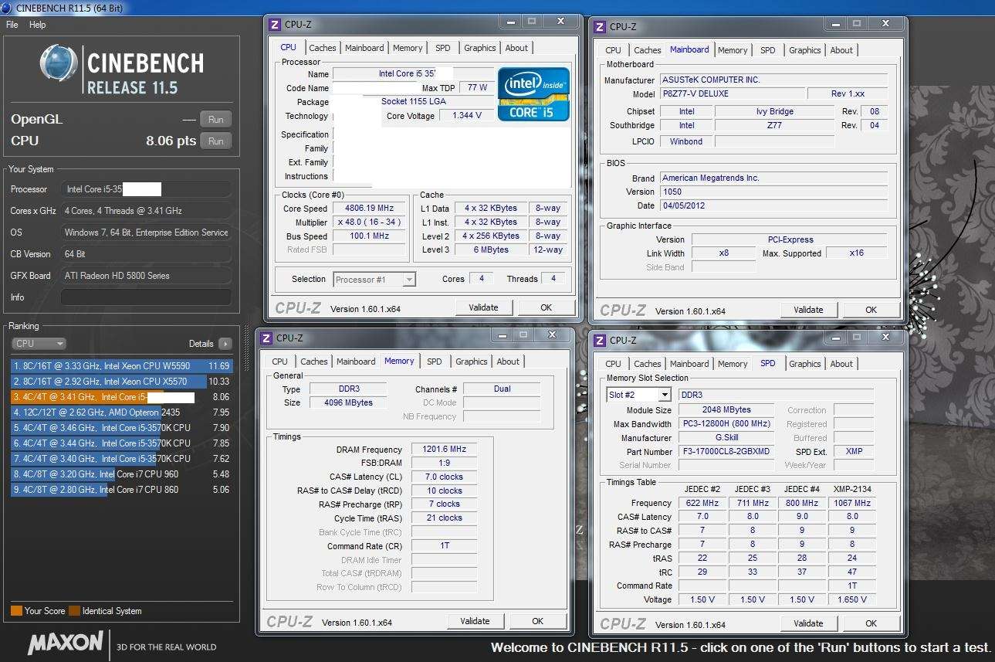Open SPD tab in the Memory window
This screenshot has width=995, height=662.
pos(435,362)
